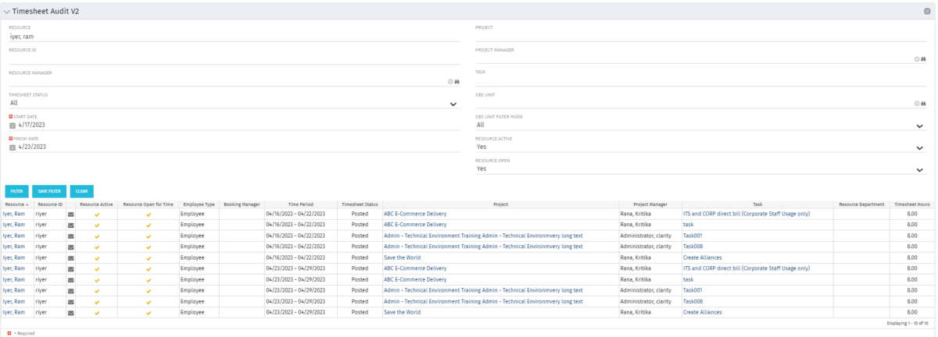The width and height of the screenshot is (938, 337).
Task: Clear the Resource Manager field with the eraser icon
Action: click(x=450, y=80)
